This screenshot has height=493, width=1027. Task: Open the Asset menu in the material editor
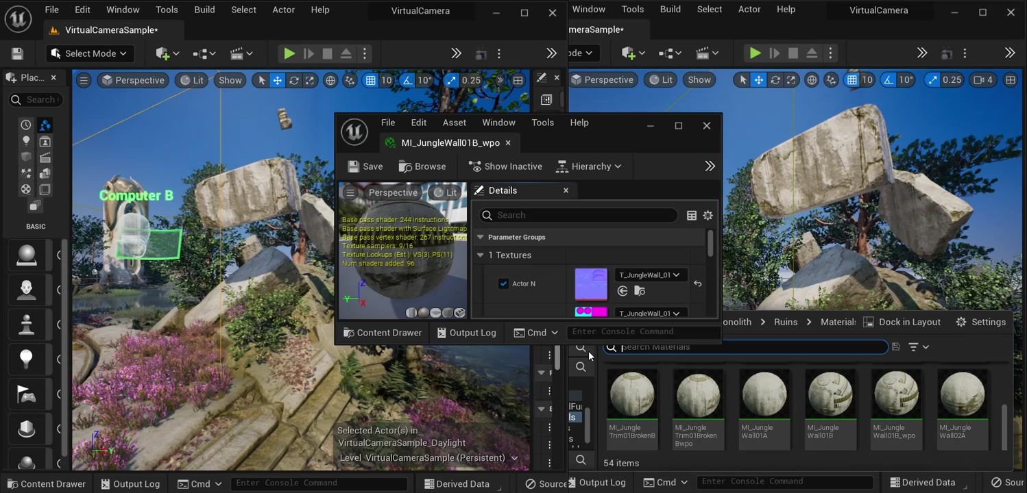(454, 122)
